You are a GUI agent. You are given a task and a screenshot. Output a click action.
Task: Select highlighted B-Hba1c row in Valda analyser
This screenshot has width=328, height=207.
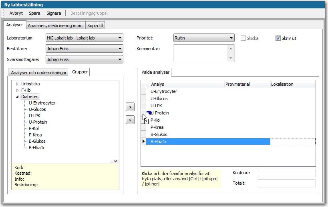tap(231, 142)
